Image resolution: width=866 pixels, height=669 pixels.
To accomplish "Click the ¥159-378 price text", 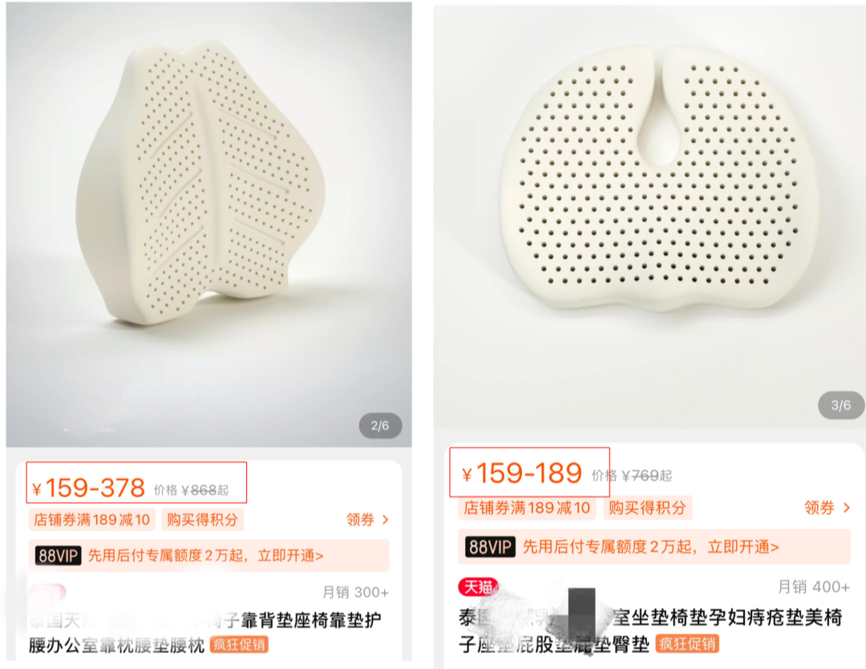I will click(88, 489).
